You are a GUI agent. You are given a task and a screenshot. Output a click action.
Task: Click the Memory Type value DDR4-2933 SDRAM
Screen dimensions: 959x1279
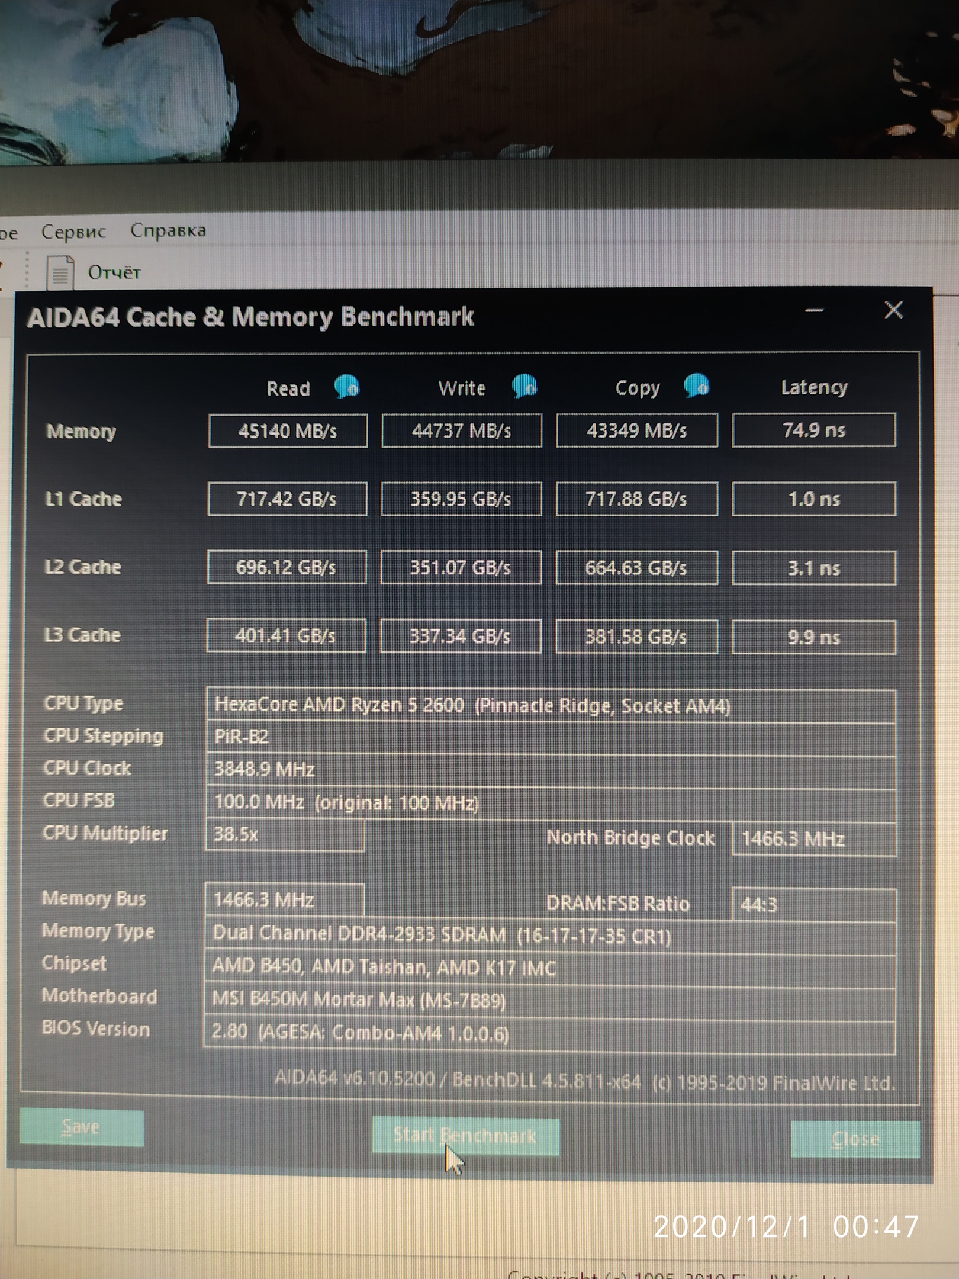pyautogui.click(x=550, y=936)
